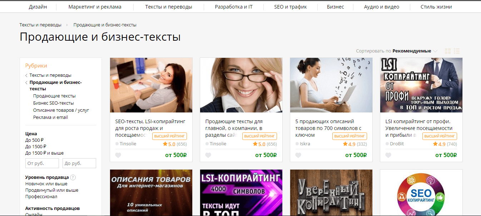Viewport: 481px width, 216px height.
Task: Click heart icon on Iskra's listing
Action: (x=298, y=155)
